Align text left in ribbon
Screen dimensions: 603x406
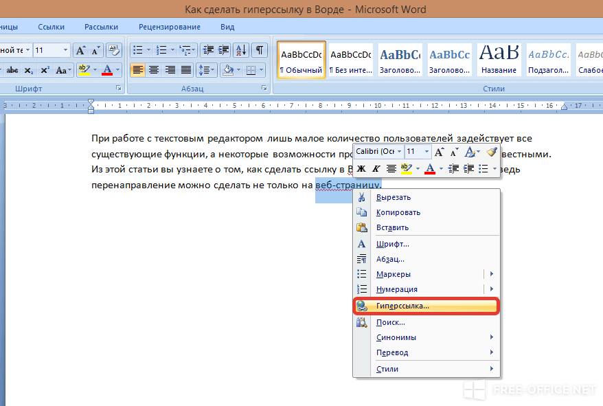[x=137, y=70]
